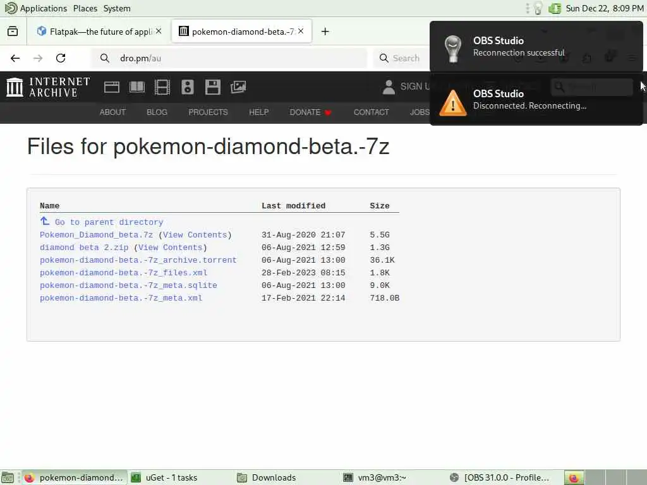Open the System menu
The image size is (647, 485).
tap(117, 8)
